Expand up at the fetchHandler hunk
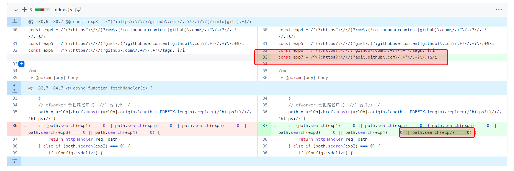This screenshot has height=171, width=514. pyautogui.click(x=14, y=91)
